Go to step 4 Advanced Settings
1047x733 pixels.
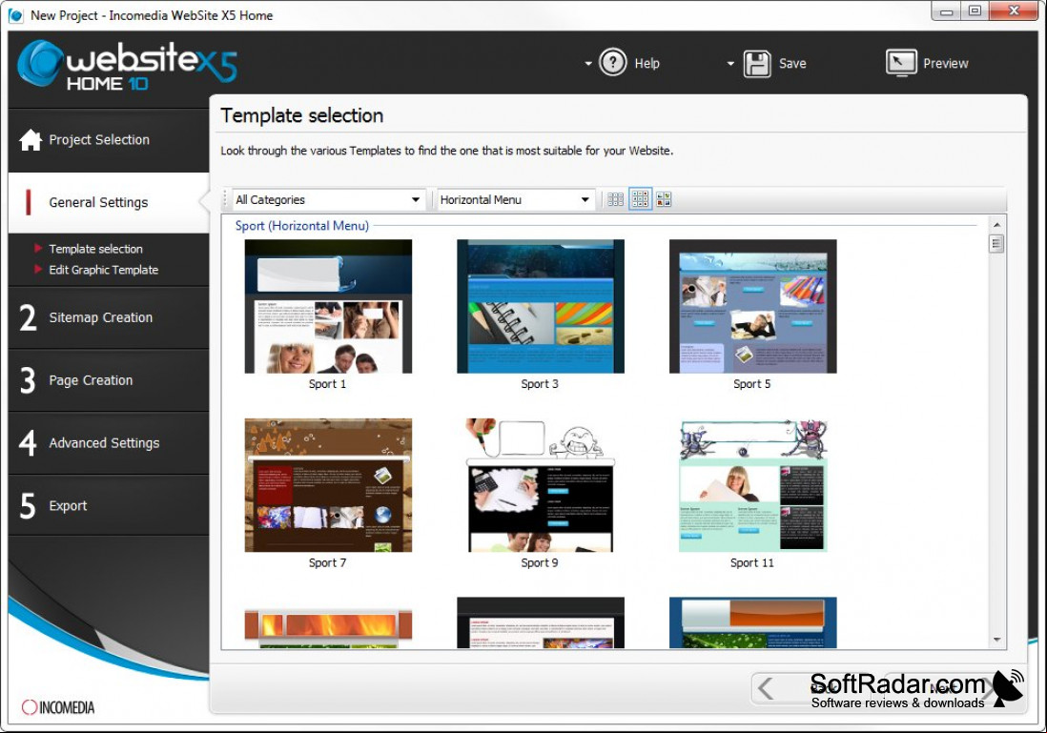[109, 443]
